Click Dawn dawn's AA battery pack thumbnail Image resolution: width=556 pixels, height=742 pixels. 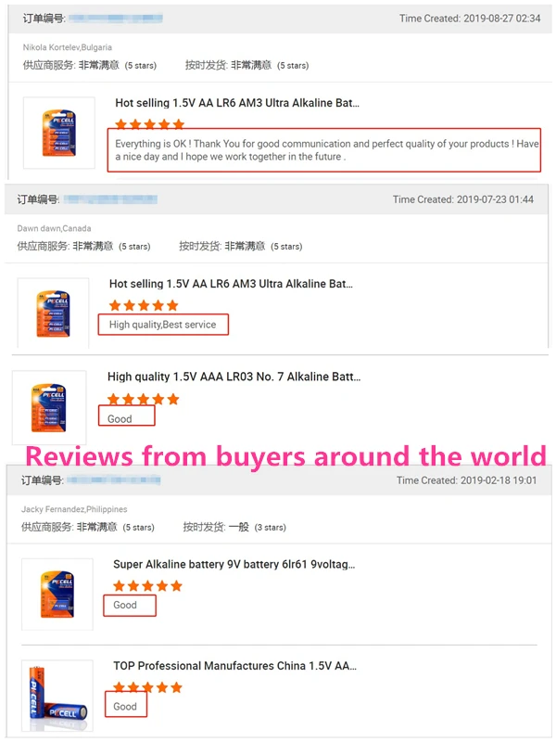(53, 313)
